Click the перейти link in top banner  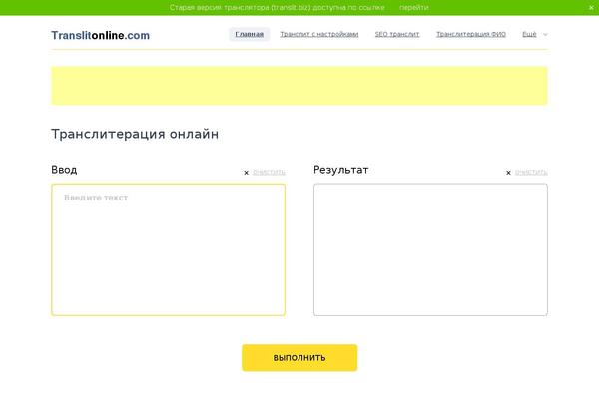[x=413, y=7]
